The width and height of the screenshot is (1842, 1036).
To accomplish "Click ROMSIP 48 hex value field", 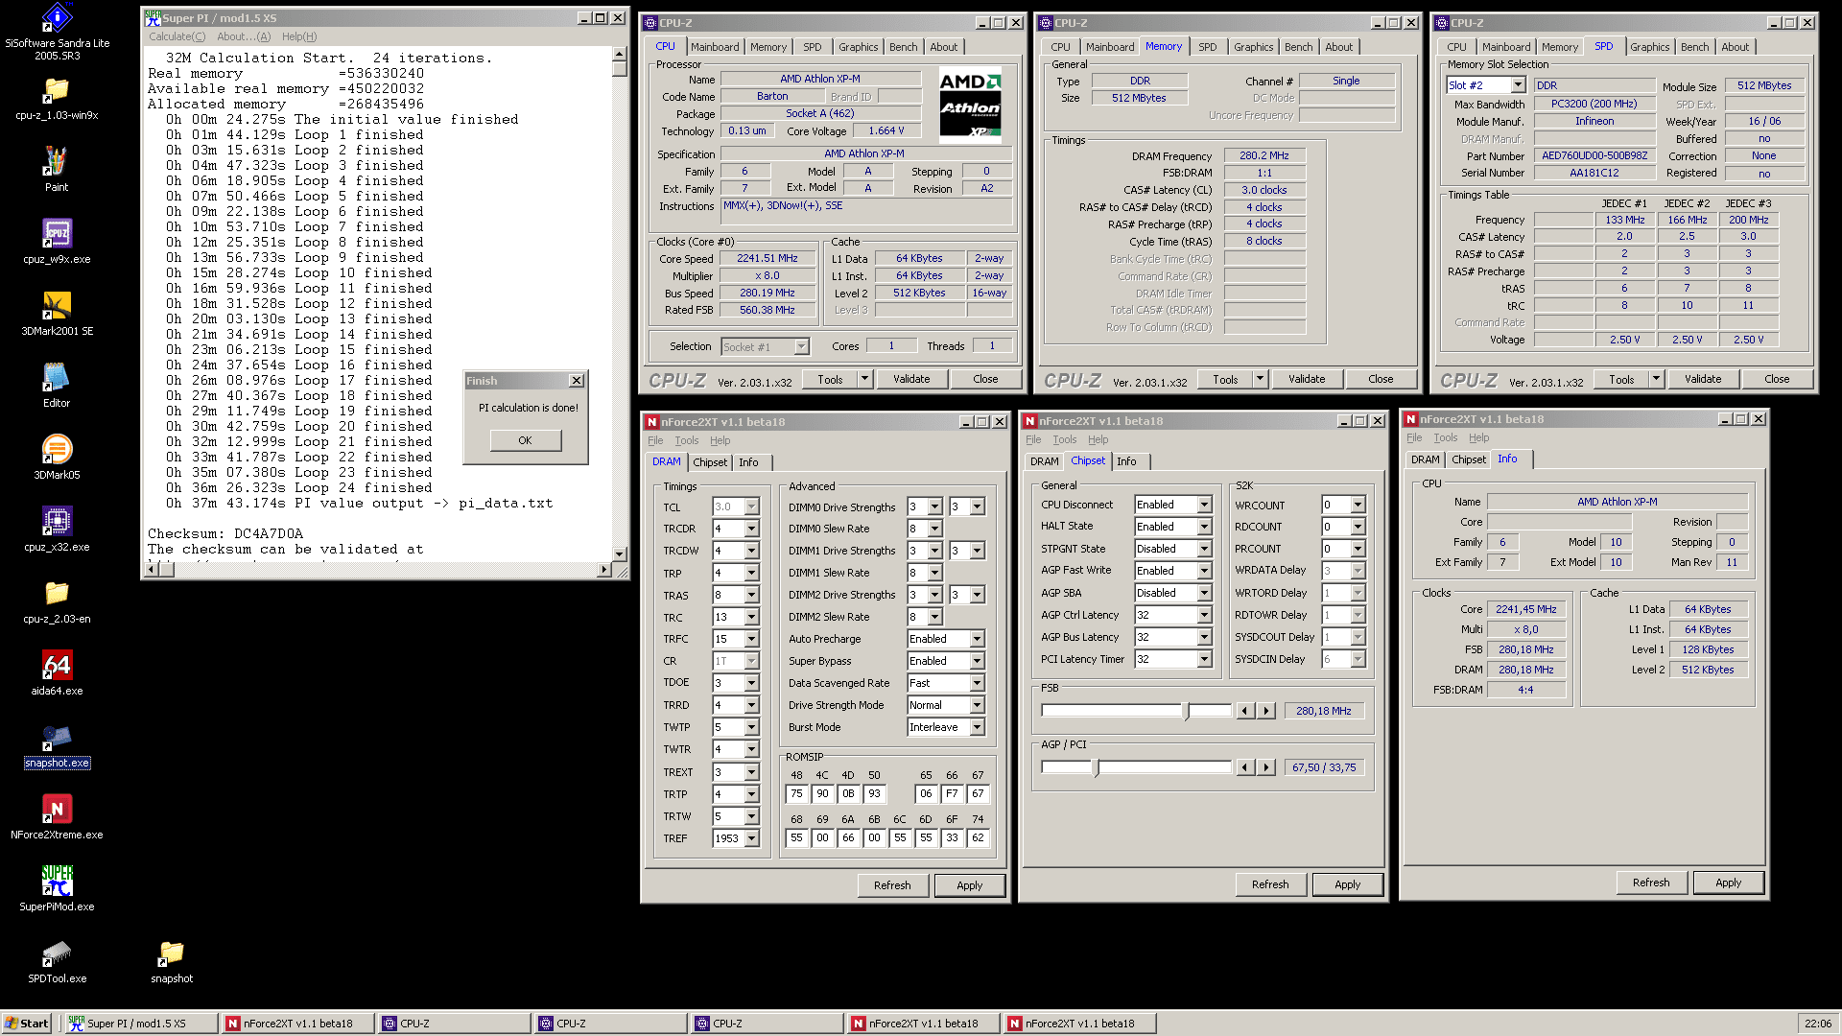I will coord(796,793).
